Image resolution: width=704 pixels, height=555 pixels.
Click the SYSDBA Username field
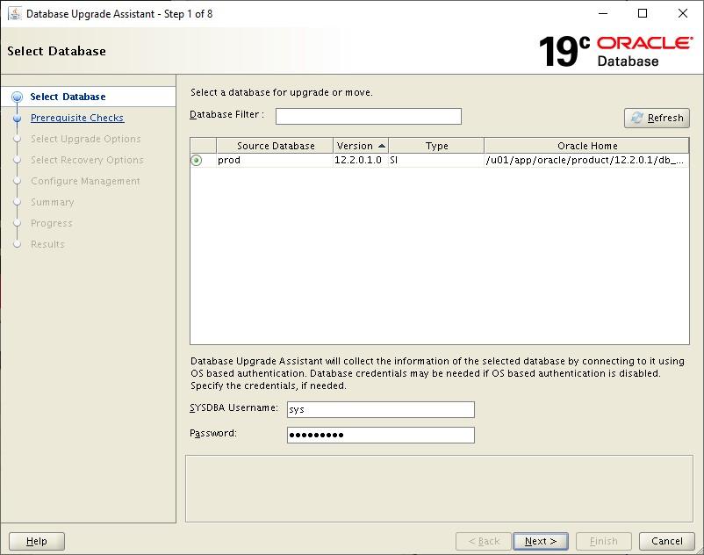point(381,408)
